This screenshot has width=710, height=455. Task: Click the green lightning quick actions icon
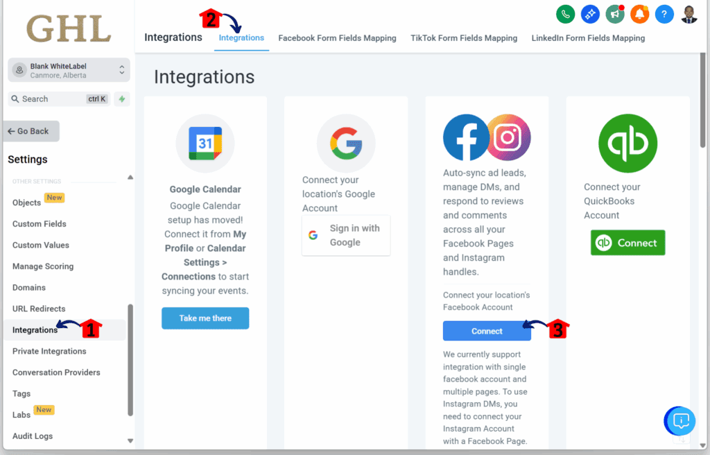(x=122, y=98)
